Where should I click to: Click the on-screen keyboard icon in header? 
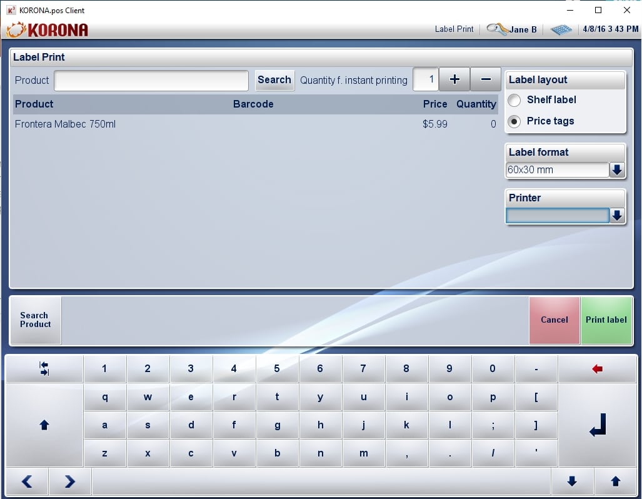point(561,29)
